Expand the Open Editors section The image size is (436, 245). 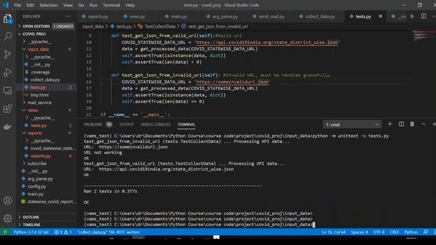(x=46, y=26)
